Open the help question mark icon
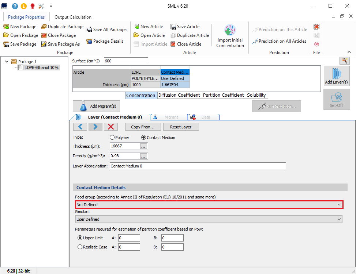The height and width of the screenshot is (274, 356). click(x=15, y=6)
